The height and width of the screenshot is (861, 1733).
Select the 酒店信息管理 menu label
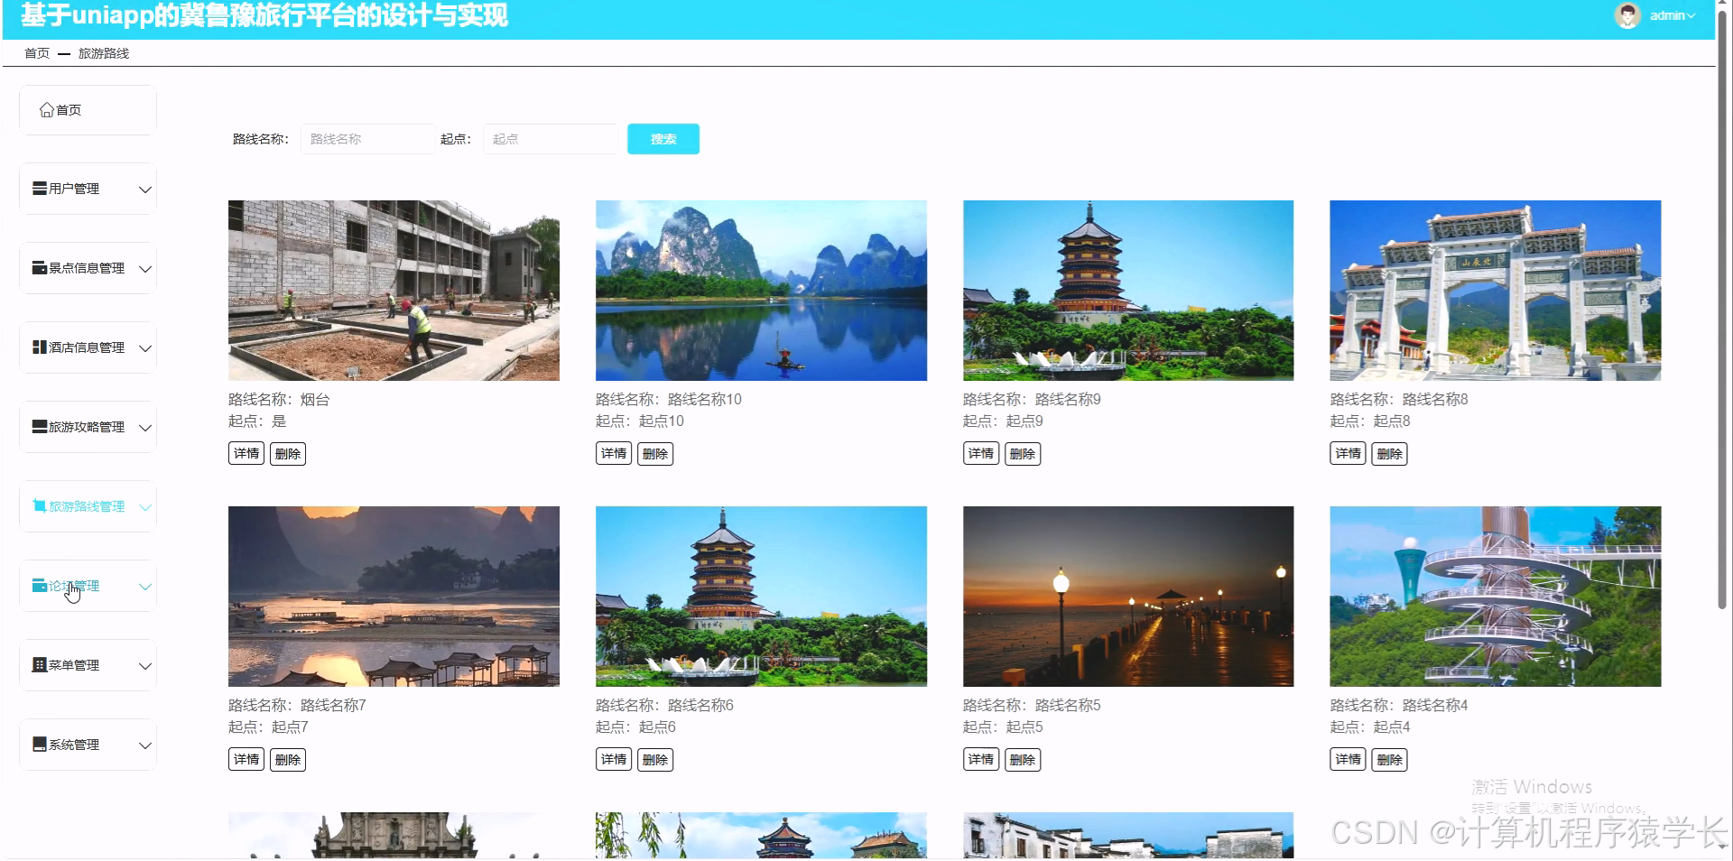(87, 347)
